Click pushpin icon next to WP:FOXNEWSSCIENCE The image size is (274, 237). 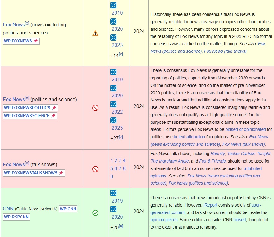point(53,116)
